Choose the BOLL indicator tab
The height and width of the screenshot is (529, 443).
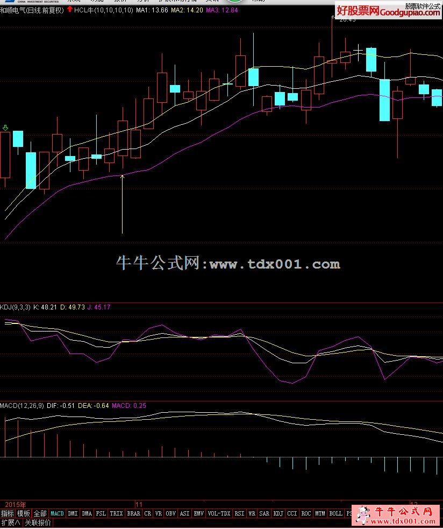(x=335, y=513)
